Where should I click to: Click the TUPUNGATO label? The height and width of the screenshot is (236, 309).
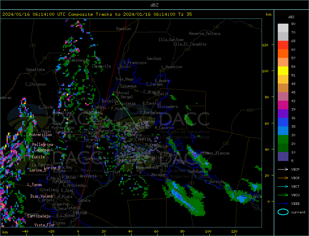(x=61, y=182)
